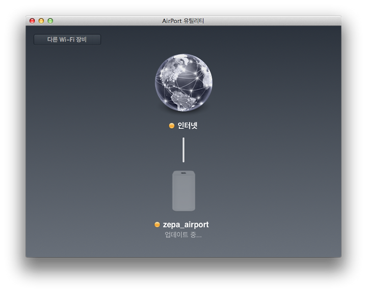367x293 pixels.
Task: Select the Internet globe icon
Action: pyautogui.click(x=183, y=83)
